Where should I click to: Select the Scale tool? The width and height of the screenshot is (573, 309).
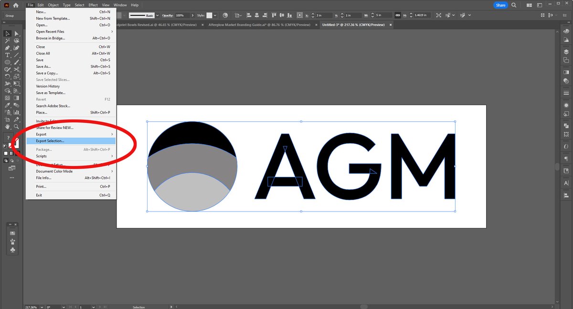point(16,76)
